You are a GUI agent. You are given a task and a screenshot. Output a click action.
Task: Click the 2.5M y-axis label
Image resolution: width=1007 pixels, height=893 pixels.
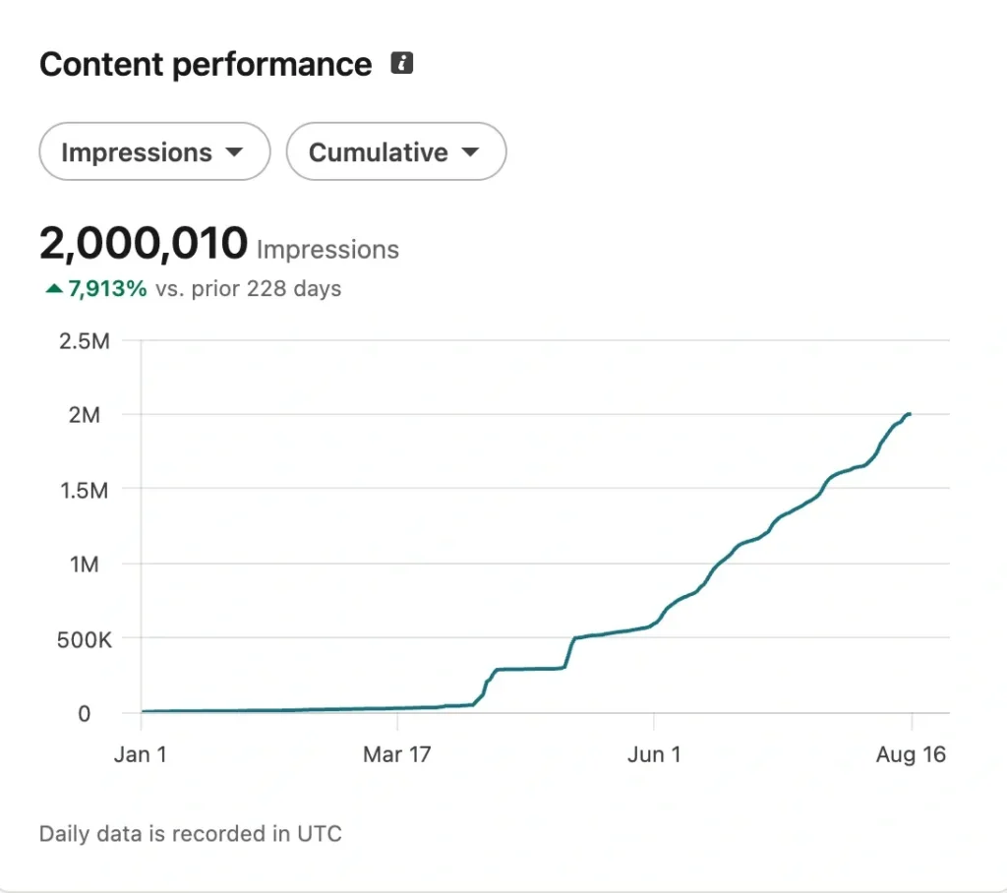point(85,341)
